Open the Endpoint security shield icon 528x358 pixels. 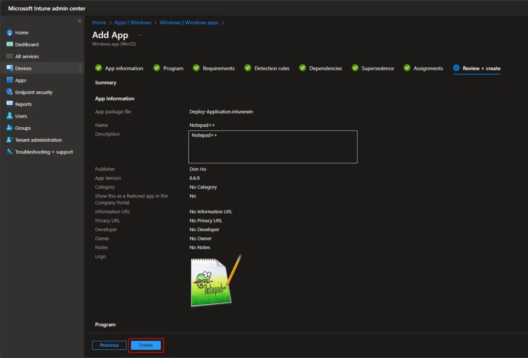point(9,92)
